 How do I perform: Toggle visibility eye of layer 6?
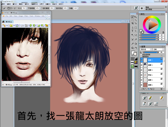pos(141,85)
